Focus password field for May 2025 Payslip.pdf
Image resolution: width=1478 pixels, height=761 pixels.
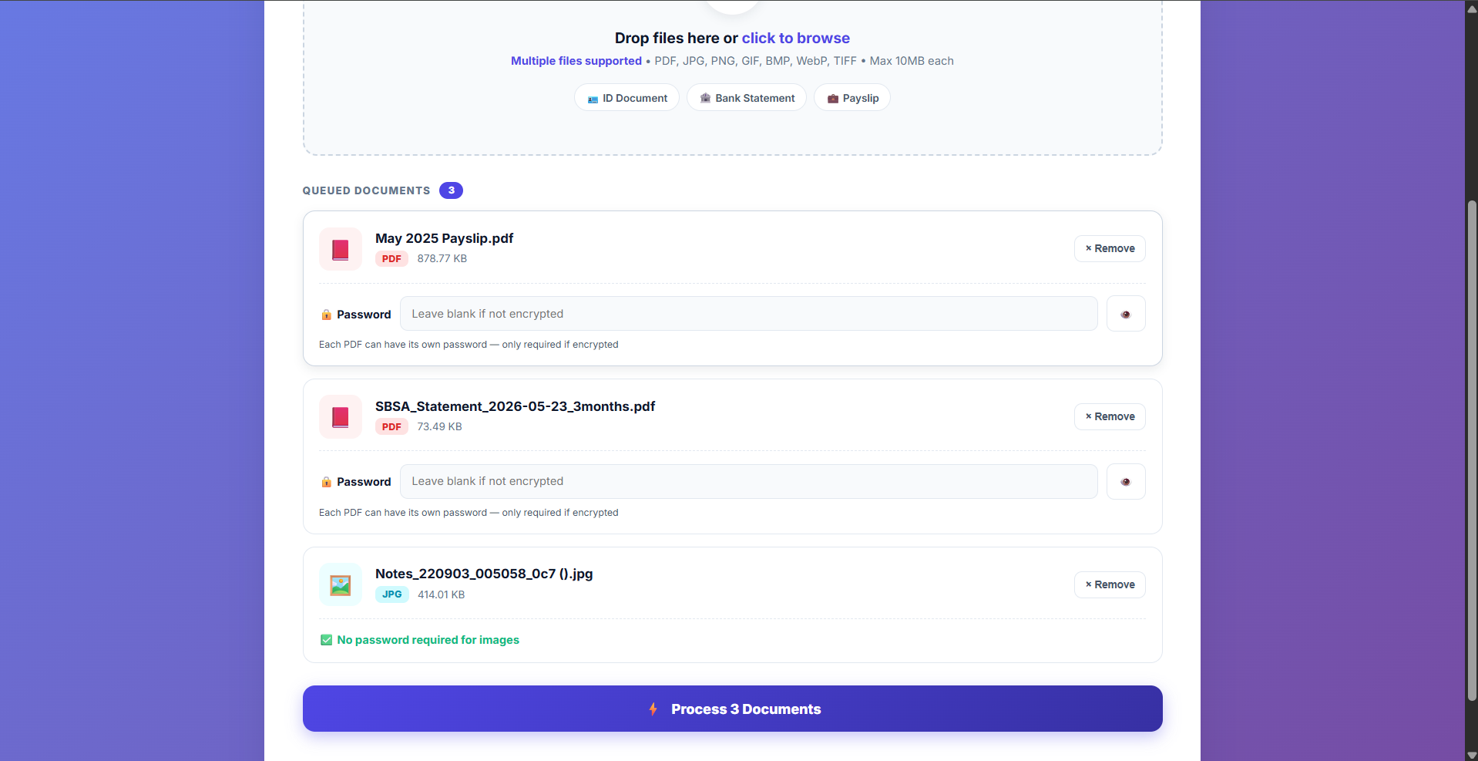[748, 314]
